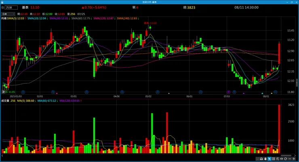Click the total volume 總:3823 text
The height and width of the screenshot is (162, 299).
(x=189, y=7)
